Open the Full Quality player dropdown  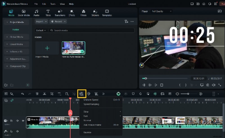[x=161, y=11]
